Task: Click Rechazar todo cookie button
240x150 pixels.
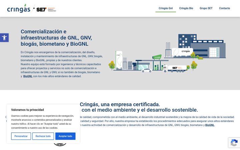Action: [43, 136]
